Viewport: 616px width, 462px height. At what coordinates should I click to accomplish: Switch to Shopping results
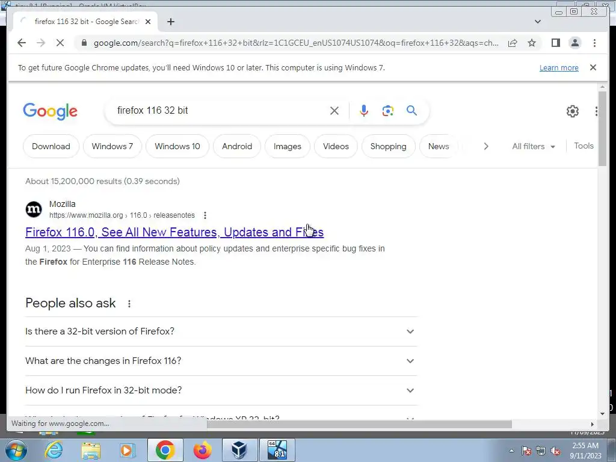[x=388, y=146]
